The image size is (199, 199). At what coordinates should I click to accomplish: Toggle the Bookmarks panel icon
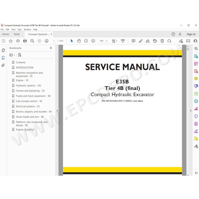3,58
